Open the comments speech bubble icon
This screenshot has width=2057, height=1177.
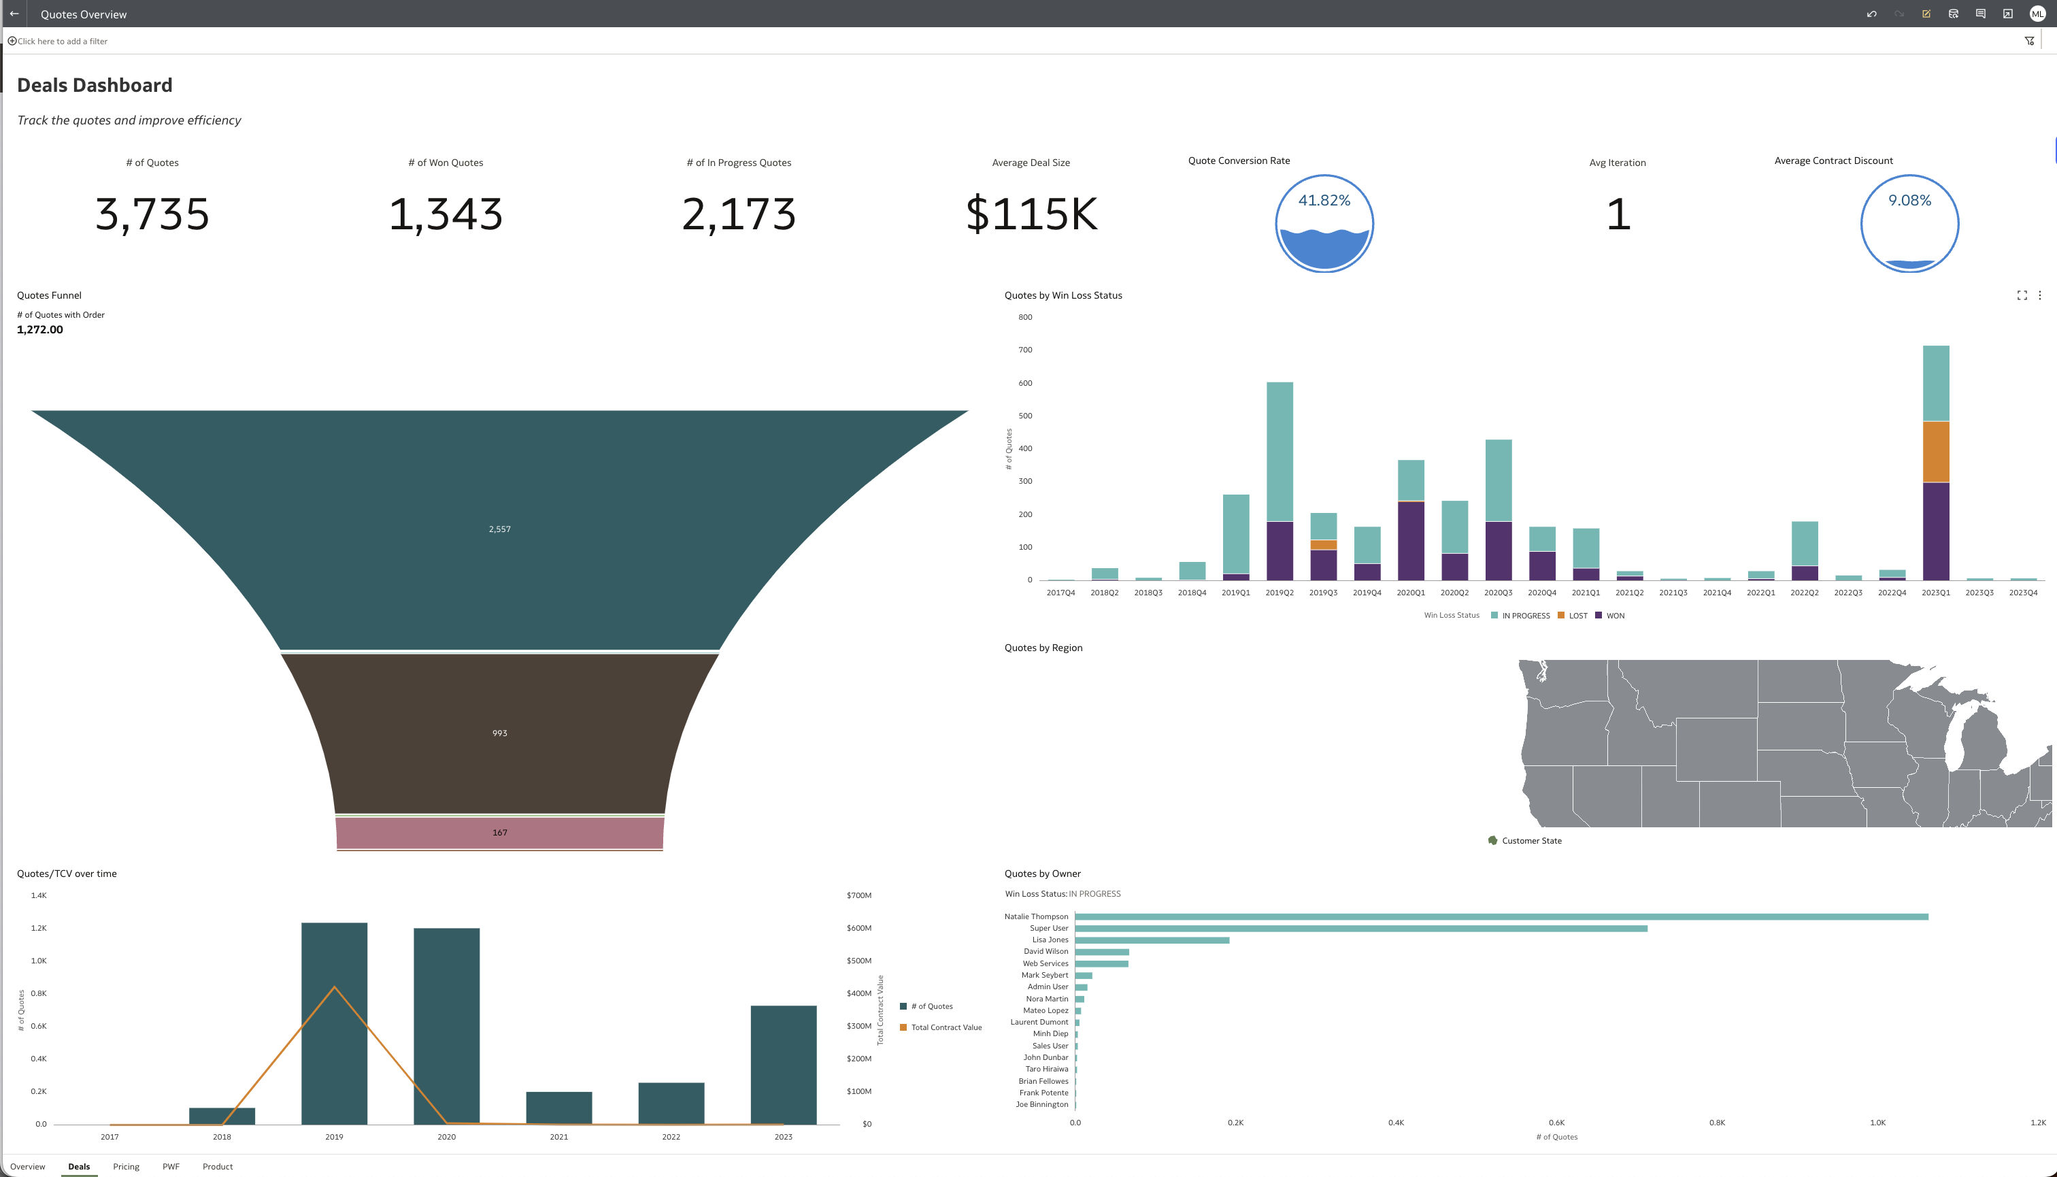[1980, 14]
